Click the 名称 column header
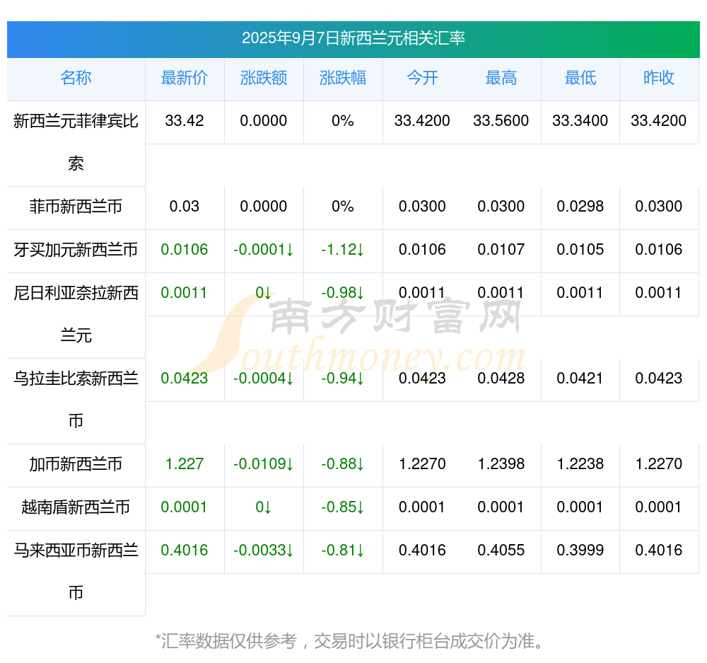 76,78
